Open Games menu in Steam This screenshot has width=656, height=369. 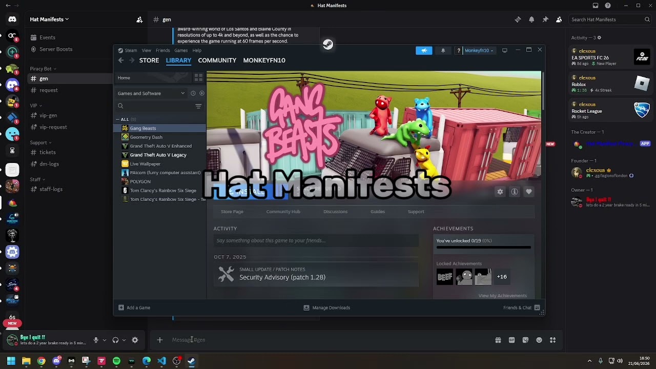tap(181, 50)
